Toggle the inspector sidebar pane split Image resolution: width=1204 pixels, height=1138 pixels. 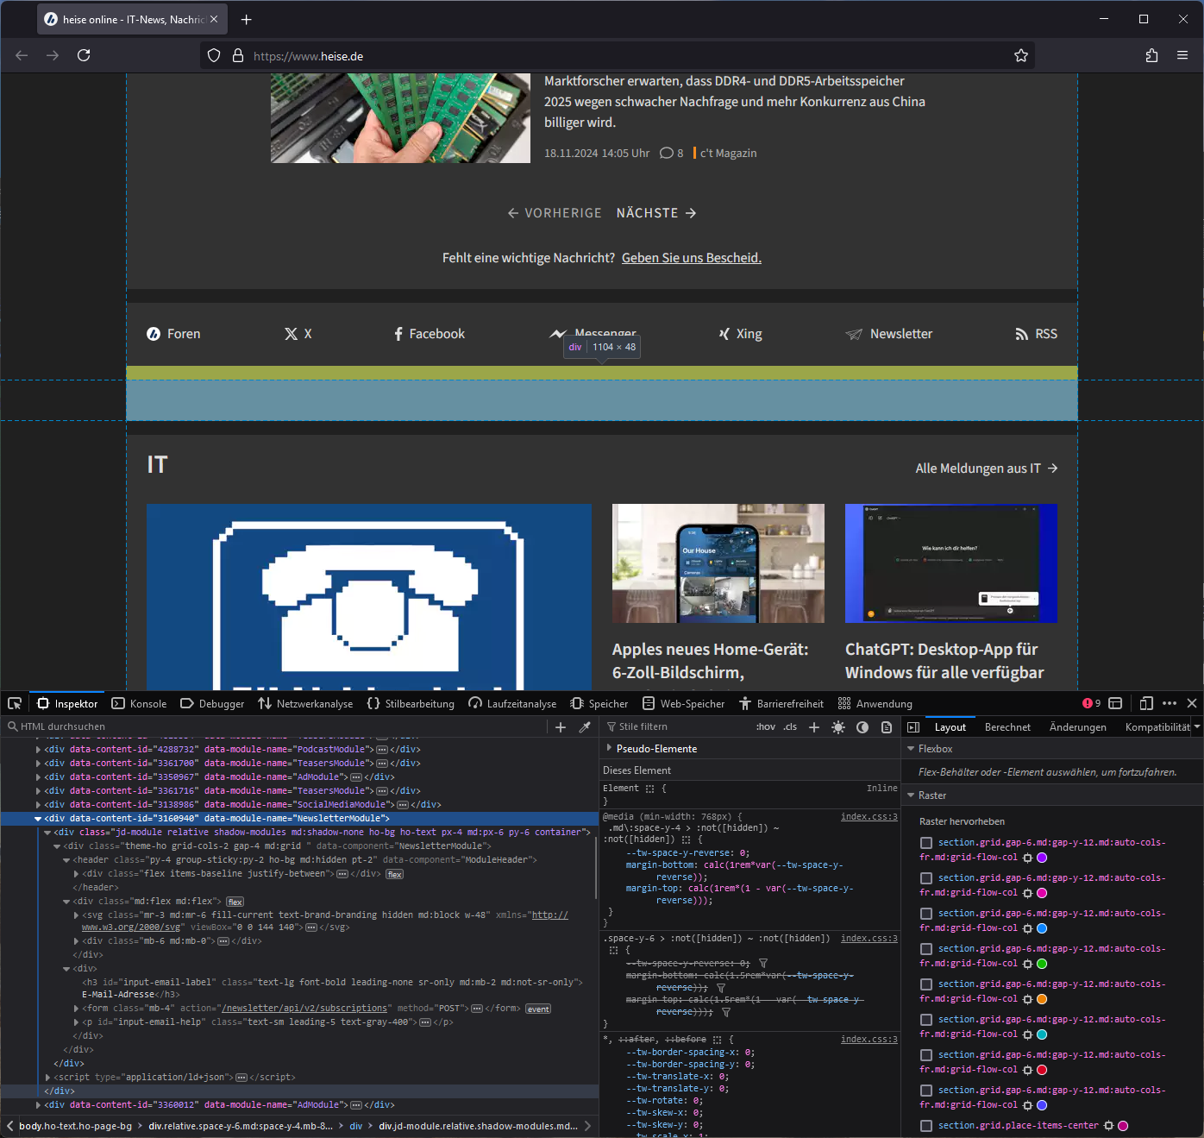(x=913, y=727)
